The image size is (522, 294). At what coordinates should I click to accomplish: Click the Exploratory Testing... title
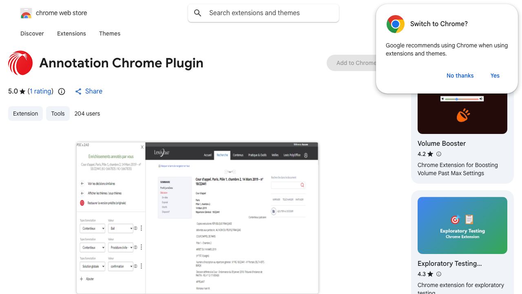pyautogui.click(x=450, y=264)
